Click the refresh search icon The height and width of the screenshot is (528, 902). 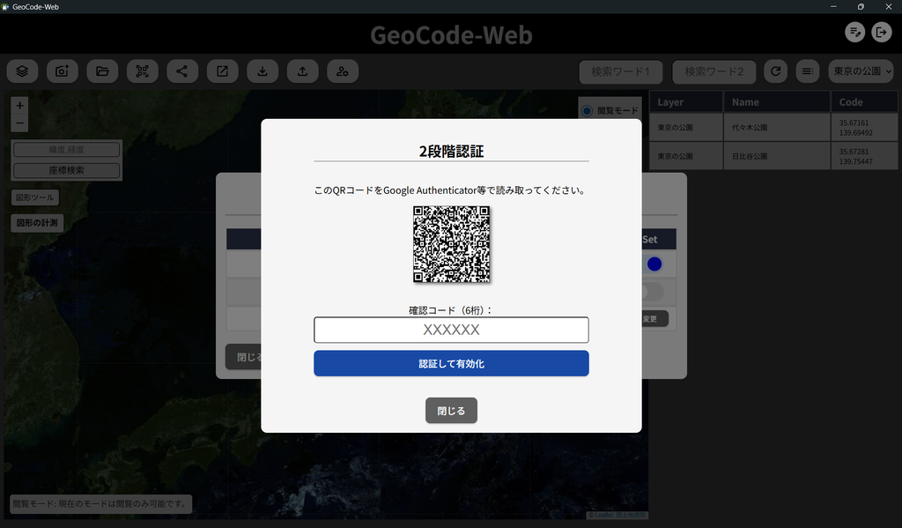pos(775,71)
